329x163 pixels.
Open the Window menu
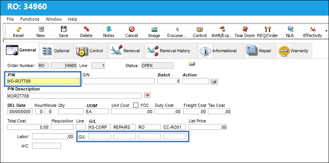[x=54, y=19]
